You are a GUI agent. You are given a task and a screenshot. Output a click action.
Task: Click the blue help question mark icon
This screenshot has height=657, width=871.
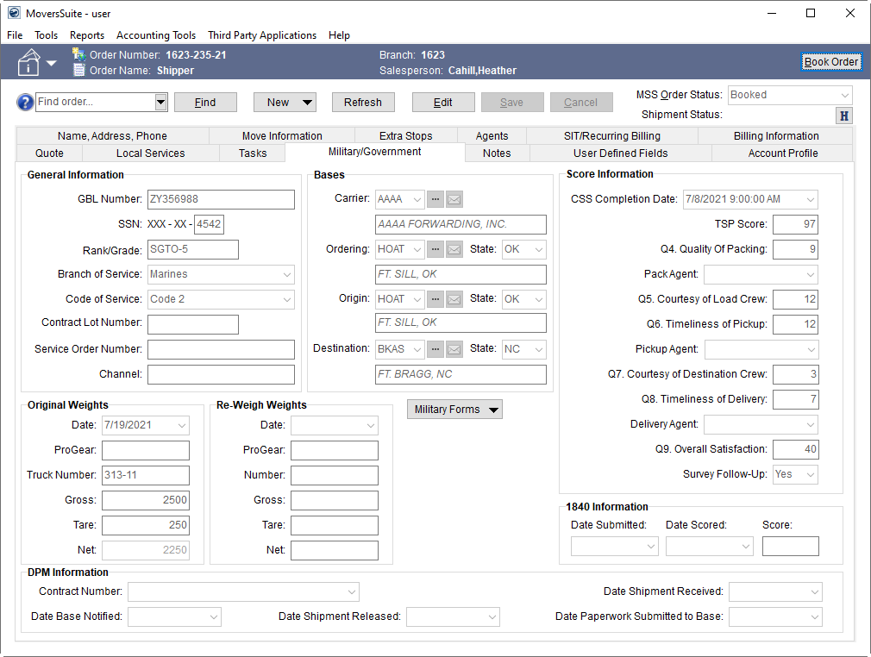click(25, 102)
